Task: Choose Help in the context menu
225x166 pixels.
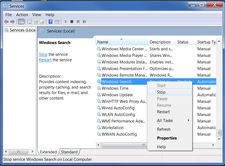Action: point(170,147)
